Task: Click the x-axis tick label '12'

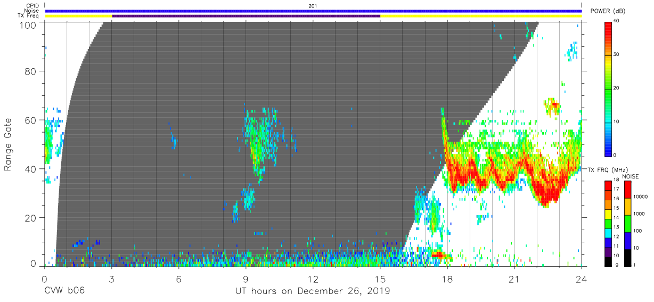Action: coord(313,279)
